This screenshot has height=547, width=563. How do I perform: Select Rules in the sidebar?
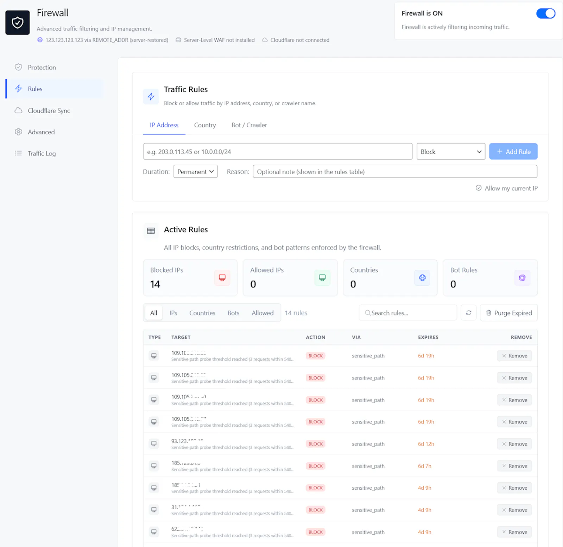[55, 89]
